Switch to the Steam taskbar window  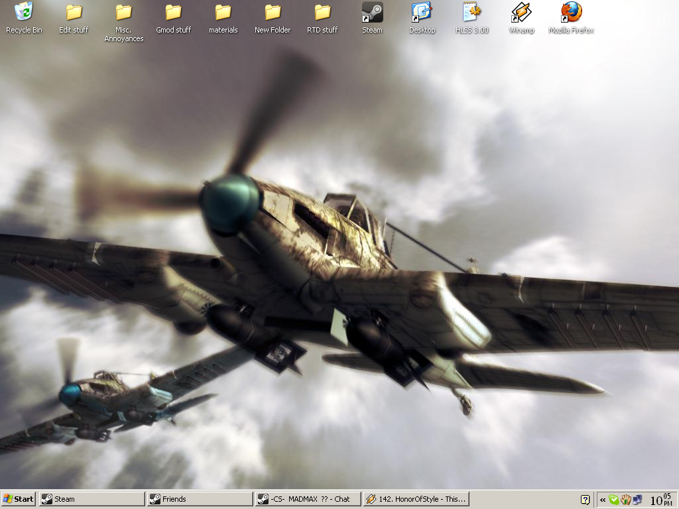(92, 499)
